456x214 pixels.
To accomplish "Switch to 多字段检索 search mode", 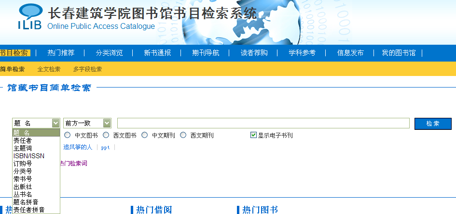I will 87,69.
